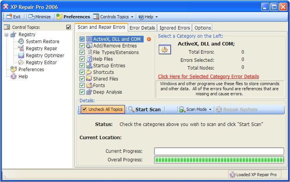290x182 pixels.
Task: Open the Ignored Errors tab
Action: point(175,28)
